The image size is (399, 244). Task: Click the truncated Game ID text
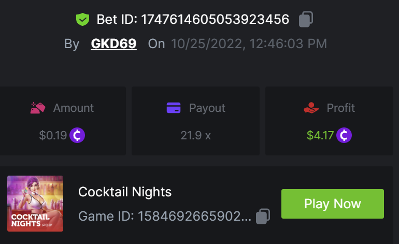point(165,216)
